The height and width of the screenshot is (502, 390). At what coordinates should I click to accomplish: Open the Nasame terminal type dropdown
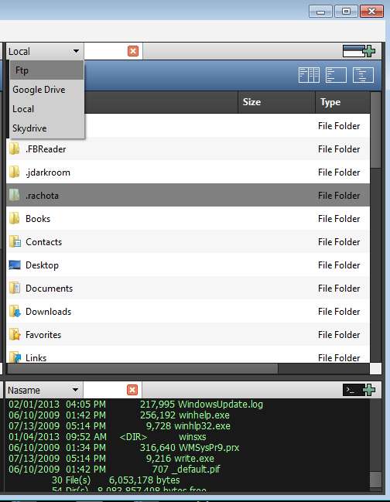pyautogui.click(x=44, y=390)
